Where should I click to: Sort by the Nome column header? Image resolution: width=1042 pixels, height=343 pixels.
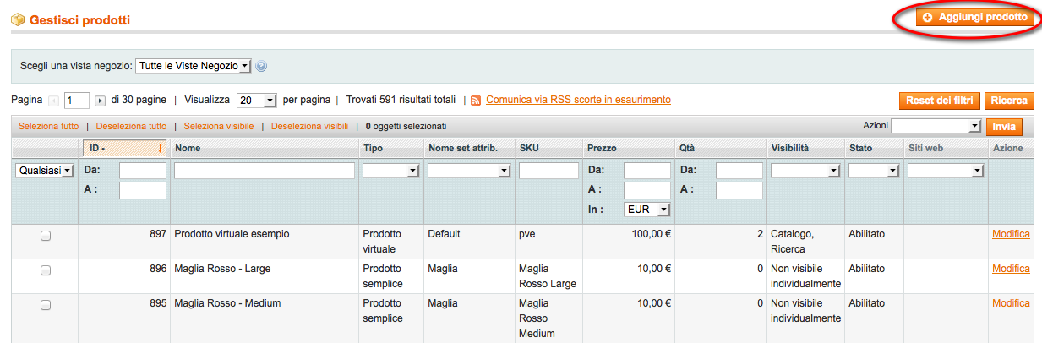tap(188, 148)
